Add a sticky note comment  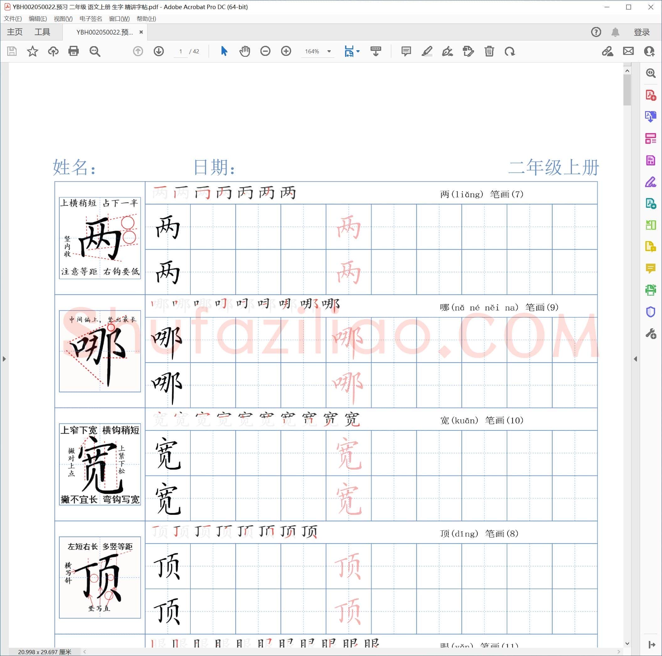click(406, 51)
